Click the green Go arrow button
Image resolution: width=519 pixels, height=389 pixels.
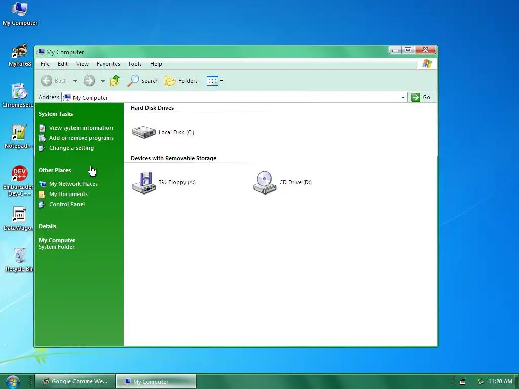[x=416, y=97]
